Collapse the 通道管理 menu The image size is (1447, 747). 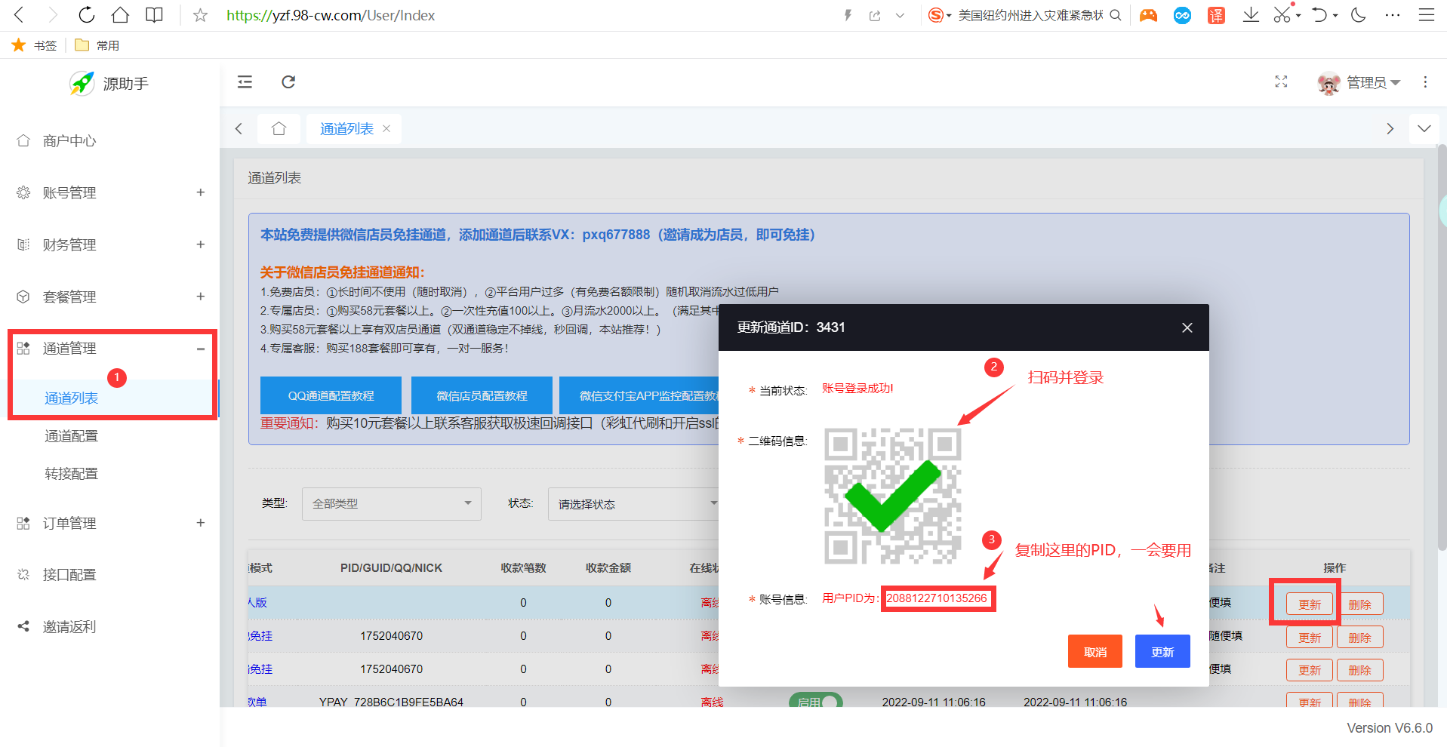click(x=109, y=349)
